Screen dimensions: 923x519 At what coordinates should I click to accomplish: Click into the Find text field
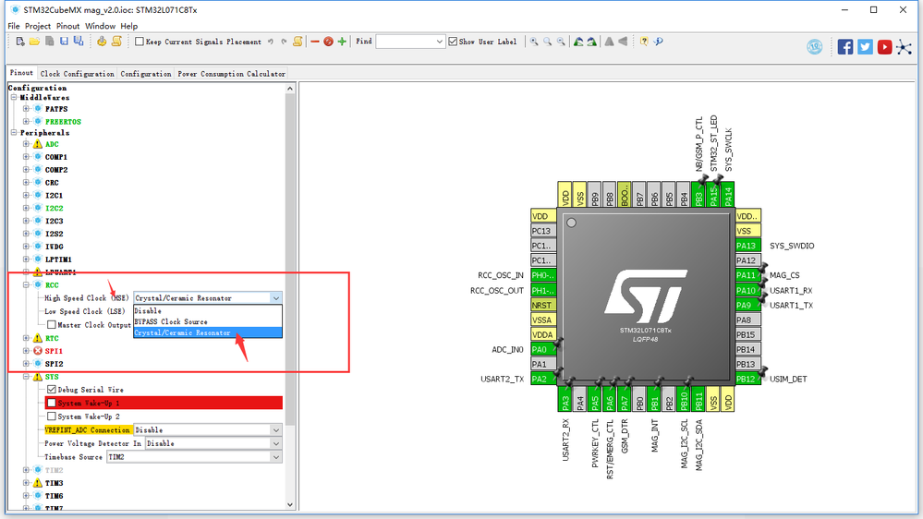[x=405, y=42]
